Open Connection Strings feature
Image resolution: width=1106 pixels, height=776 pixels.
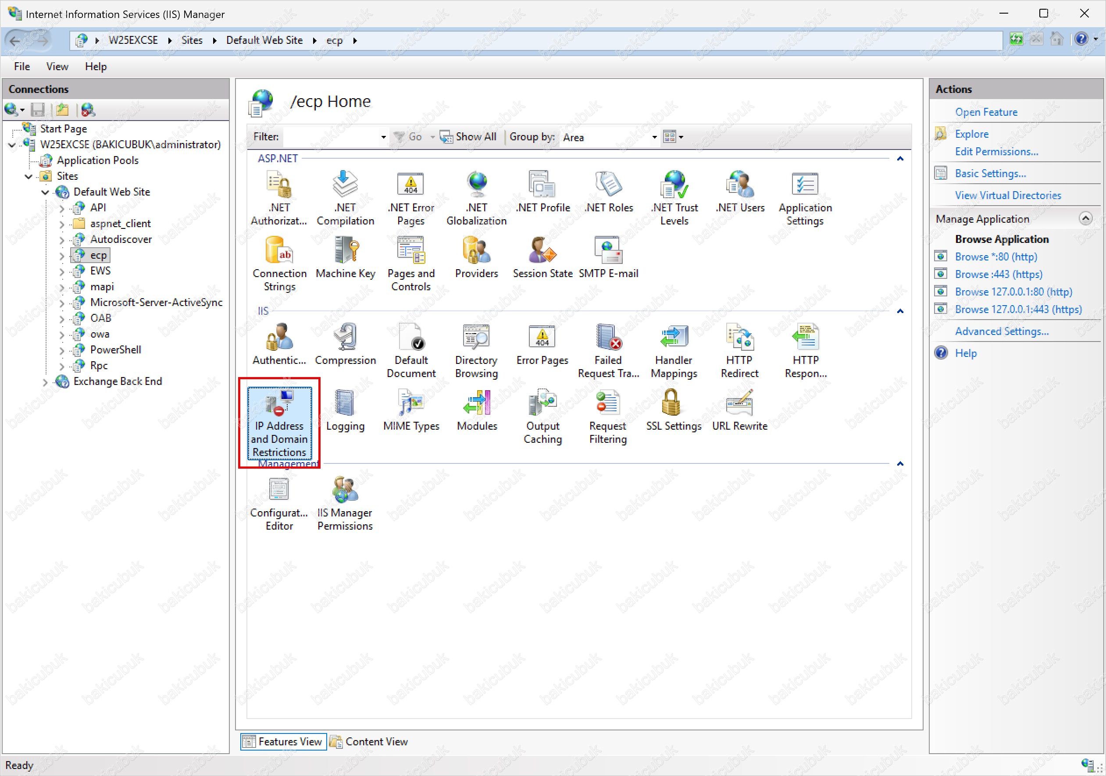[279, 264]
